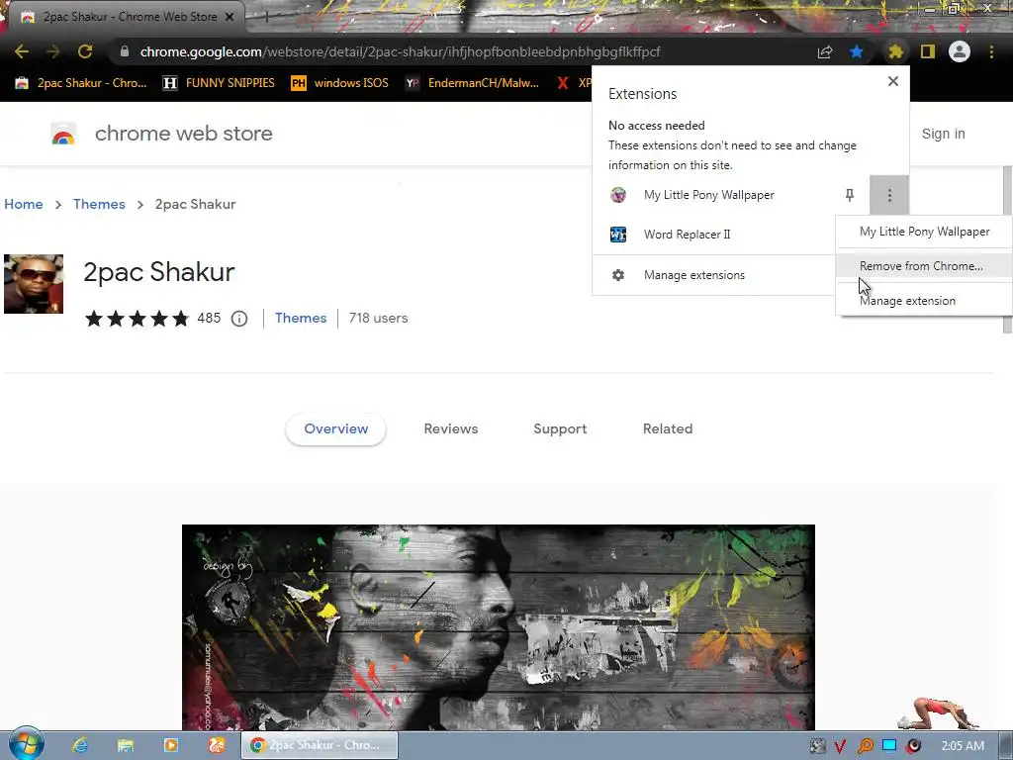Close the 2pac Shakur browser tab
This screenshot has height=760, width=1013.
[x=230, y=18]
